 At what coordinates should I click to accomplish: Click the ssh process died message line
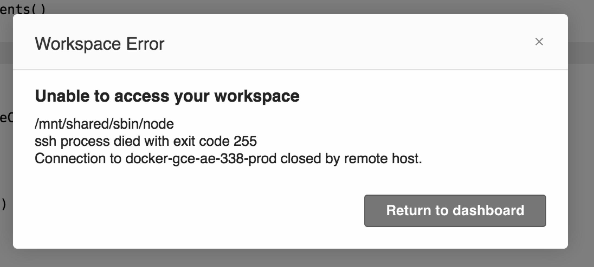pyautogui.click(x=146, y=141)
